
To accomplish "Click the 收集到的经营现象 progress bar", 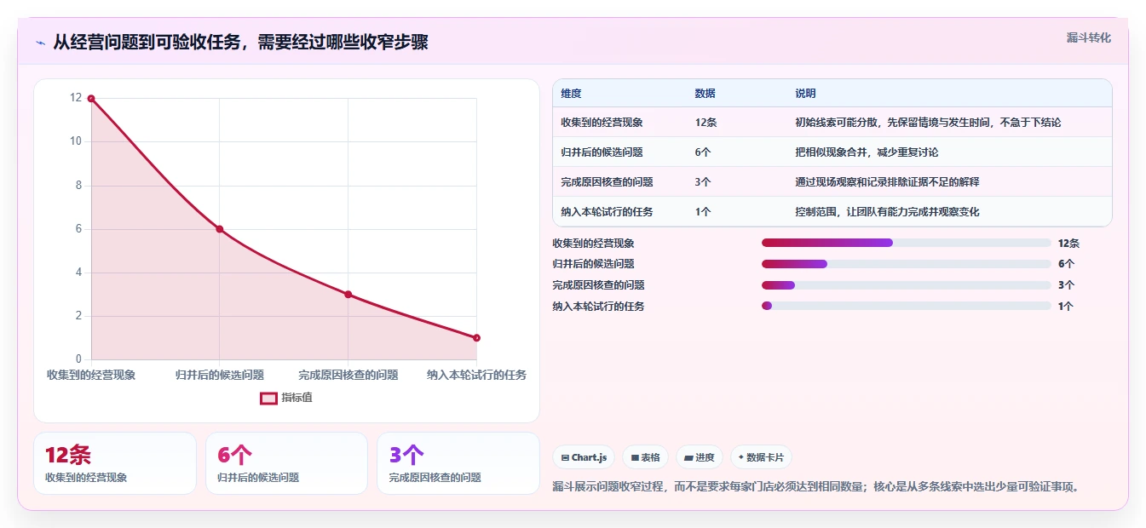I will click(x=906, y=243).
